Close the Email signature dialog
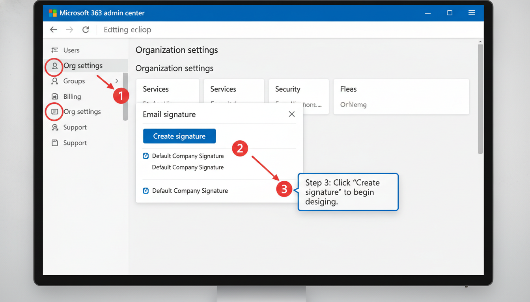 [x=292, y=114]
